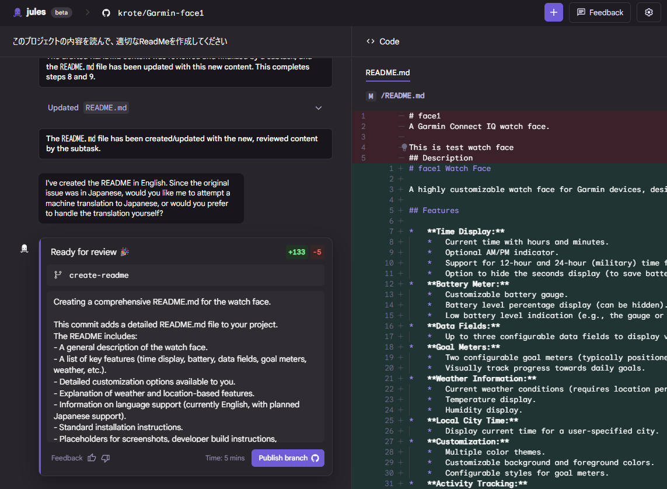Click the Code panel brackets icon
Screen dimensions: 667x489
click(x=370, y=41)
